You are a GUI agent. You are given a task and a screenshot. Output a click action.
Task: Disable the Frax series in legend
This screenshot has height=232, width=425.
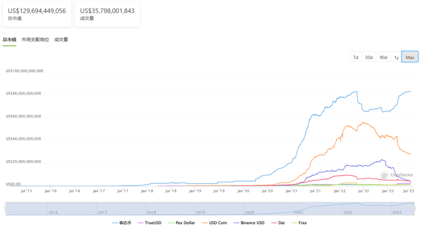(299, 223)
